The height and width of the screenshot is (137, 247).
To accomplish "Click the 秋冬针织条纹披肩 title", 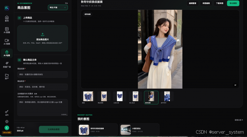I will (92, 2).
